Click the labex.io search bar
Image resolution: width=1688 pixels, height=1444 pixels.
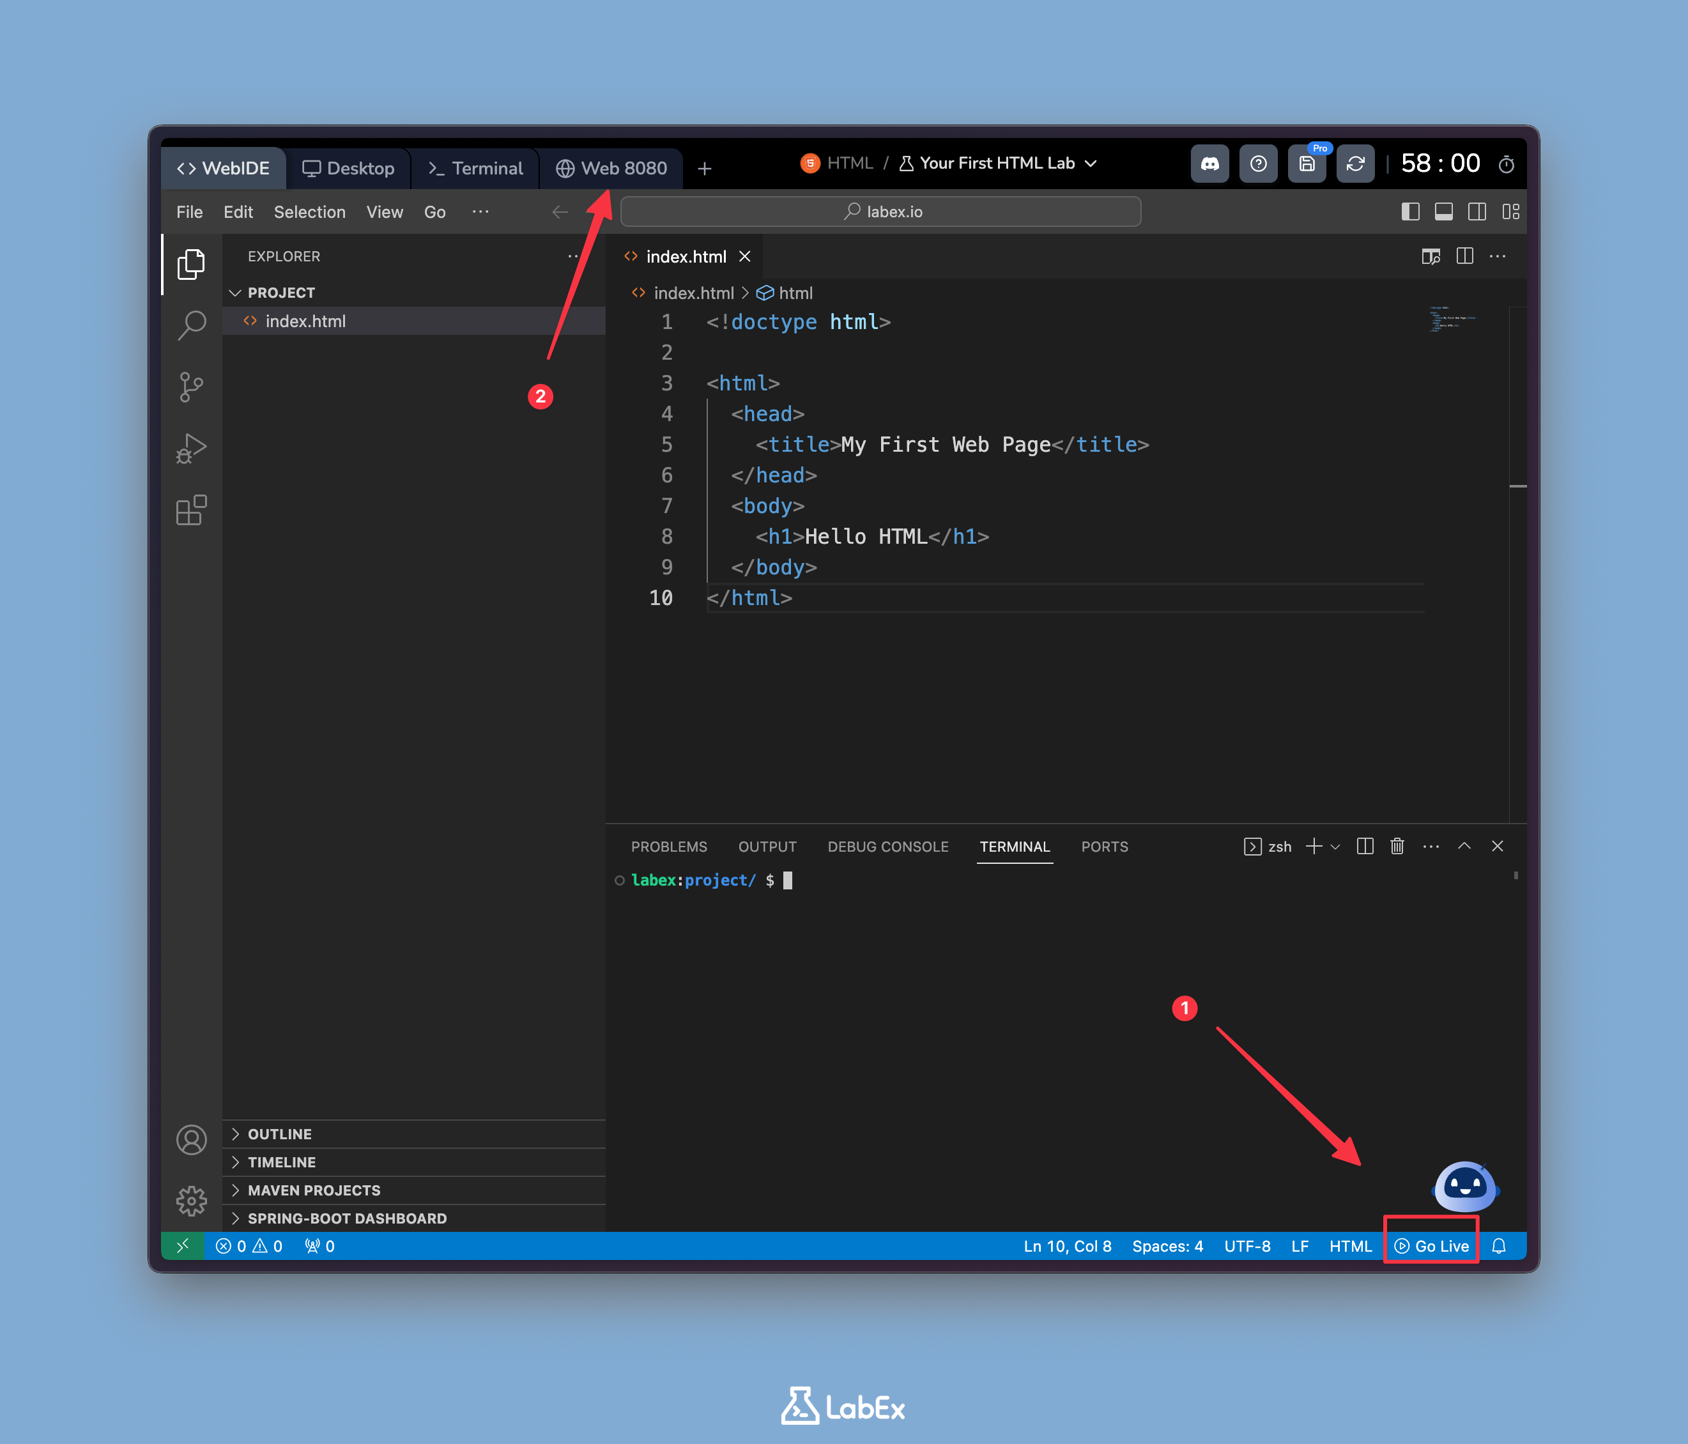point(880,211)
